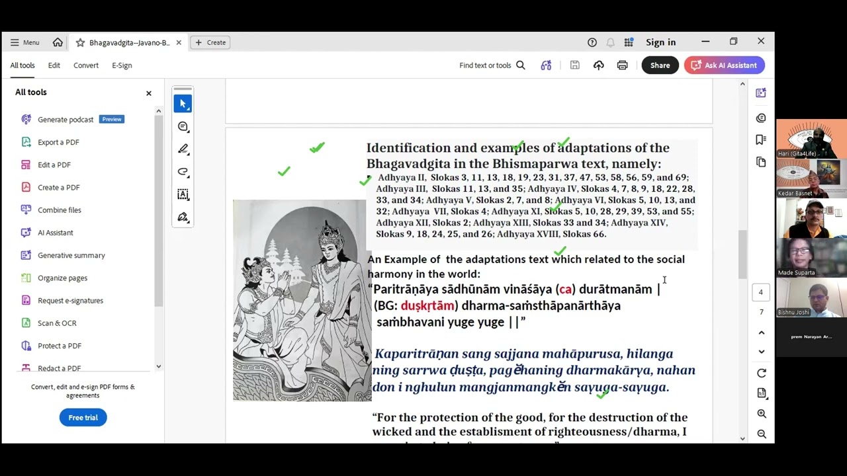Open the bookmarks panel icon
The height and width of the screenshot is (476, 847).
pyautogui.click(x=761, y=139)
